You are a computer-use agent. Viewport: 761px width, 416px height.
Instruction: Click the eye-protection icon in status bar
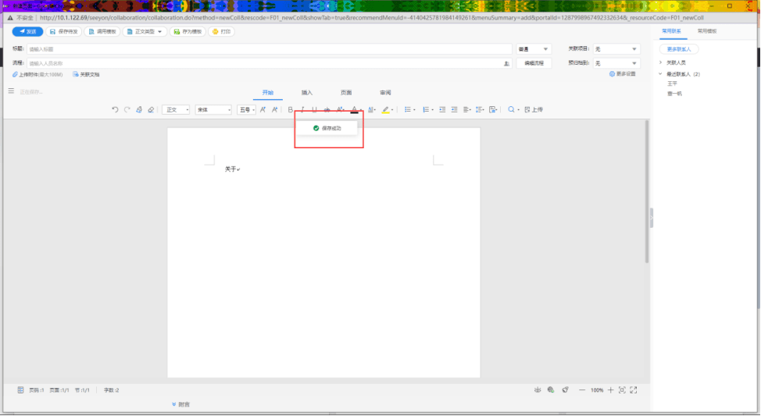coord(538,389)
